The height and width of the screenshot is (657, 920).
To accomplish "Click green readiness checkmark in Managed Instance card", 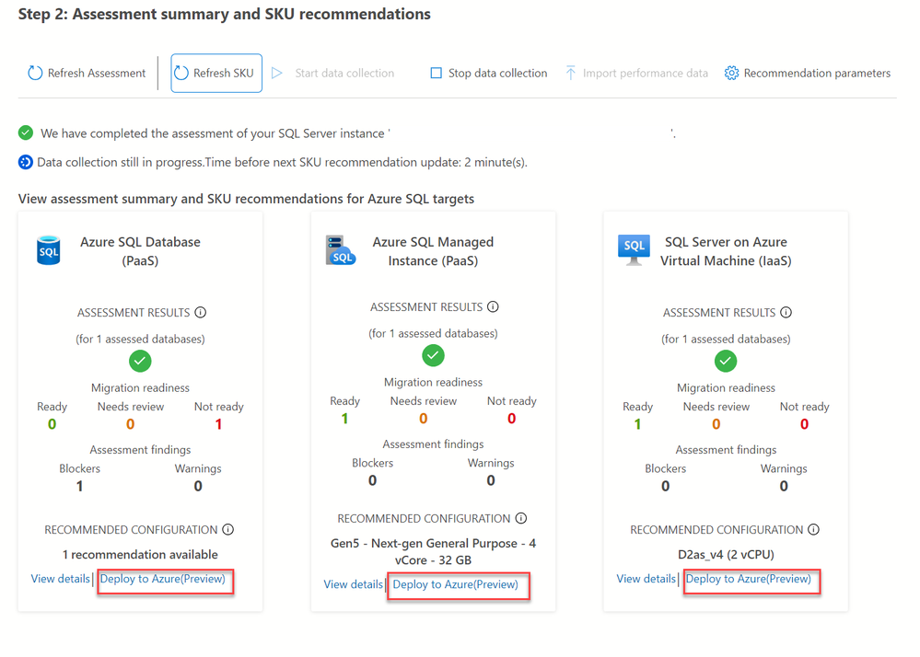I will click(x=433, y=355).
